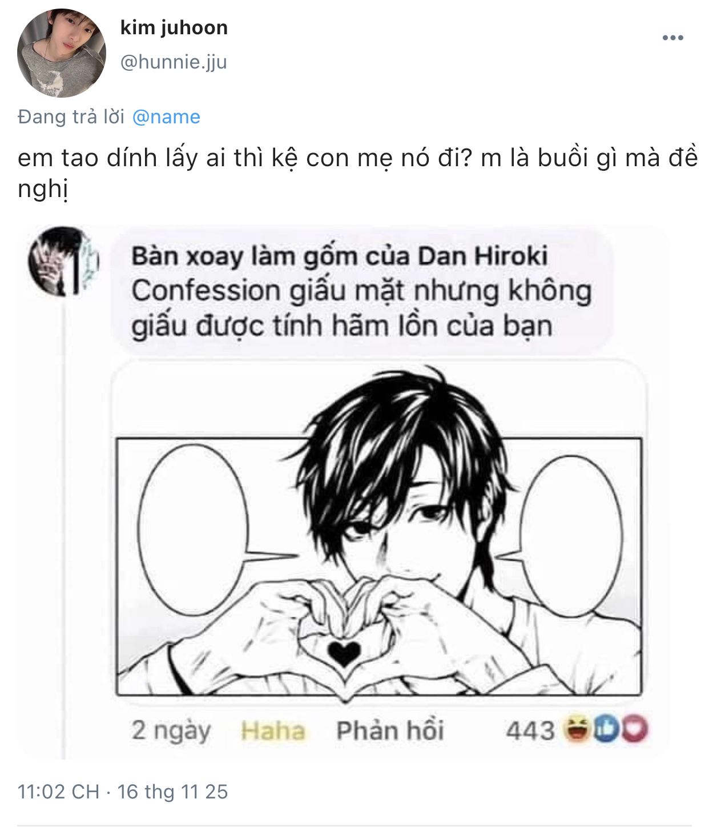Open the 443 reactions count
Image resolution: width=709 pixels, height=827 pixels.
530,730
